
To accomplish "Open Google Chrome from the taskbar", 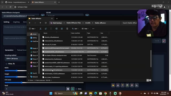I will [x=105, y=93].
